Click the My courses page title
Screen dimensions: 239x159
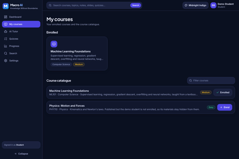[x=60, y=19]
